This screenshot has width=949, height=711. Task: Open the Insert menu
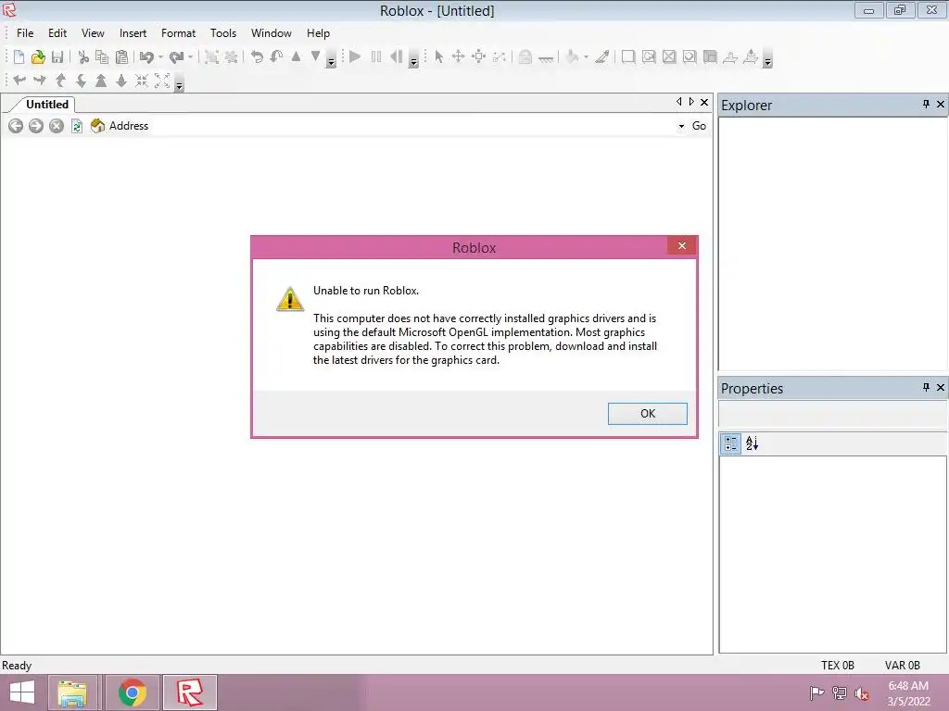[133, 33]
